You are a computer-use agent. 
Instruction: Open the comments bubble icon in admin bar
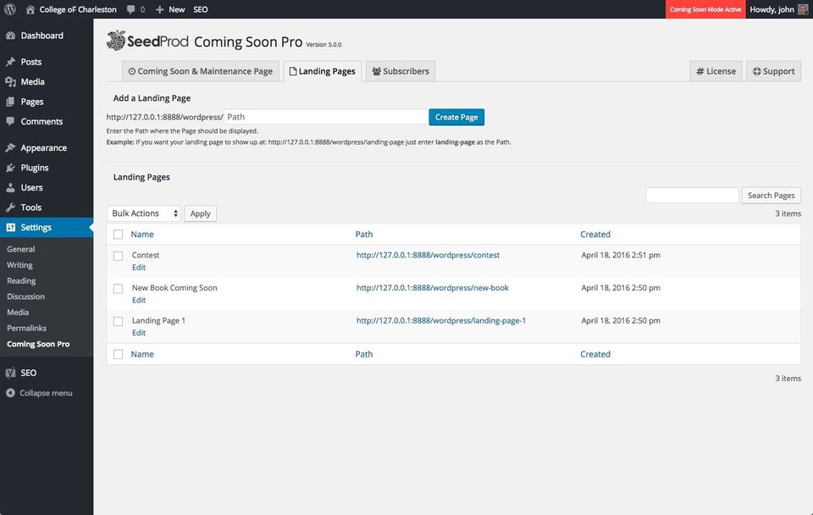pyautogui.click(x=130, y=9)
